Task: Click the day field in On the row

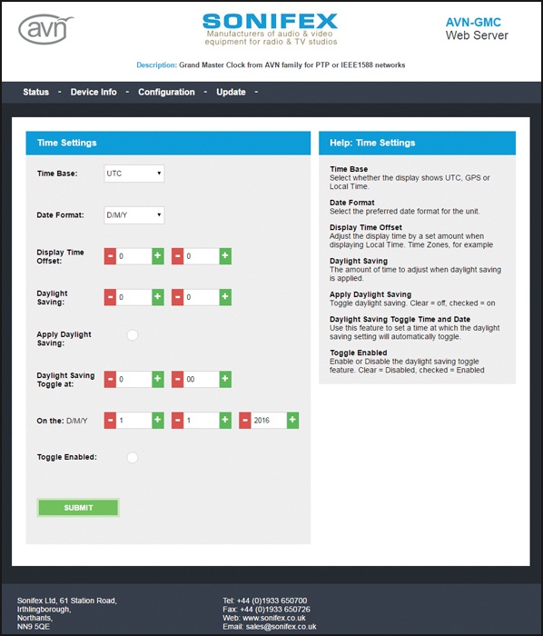Action: pos(134,420)
